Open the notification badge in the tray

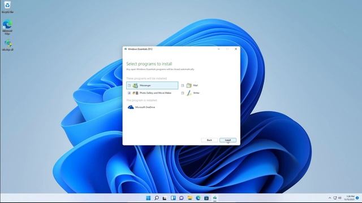click(x=357, y=198)
